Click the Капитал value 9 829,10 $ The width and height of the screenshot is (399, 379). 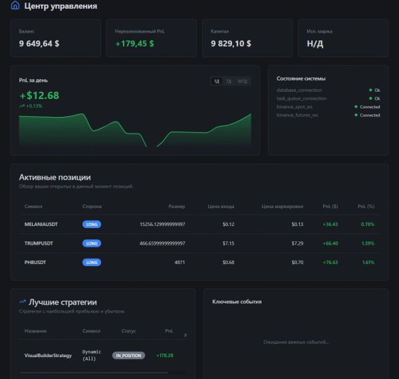coord(231,44)
